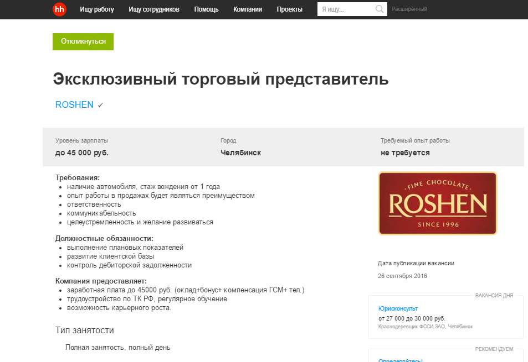The height and width of the screenshot is (362, 528).
Task: Open the Юрисконсульт vacancy link
Action: [398, 308]
